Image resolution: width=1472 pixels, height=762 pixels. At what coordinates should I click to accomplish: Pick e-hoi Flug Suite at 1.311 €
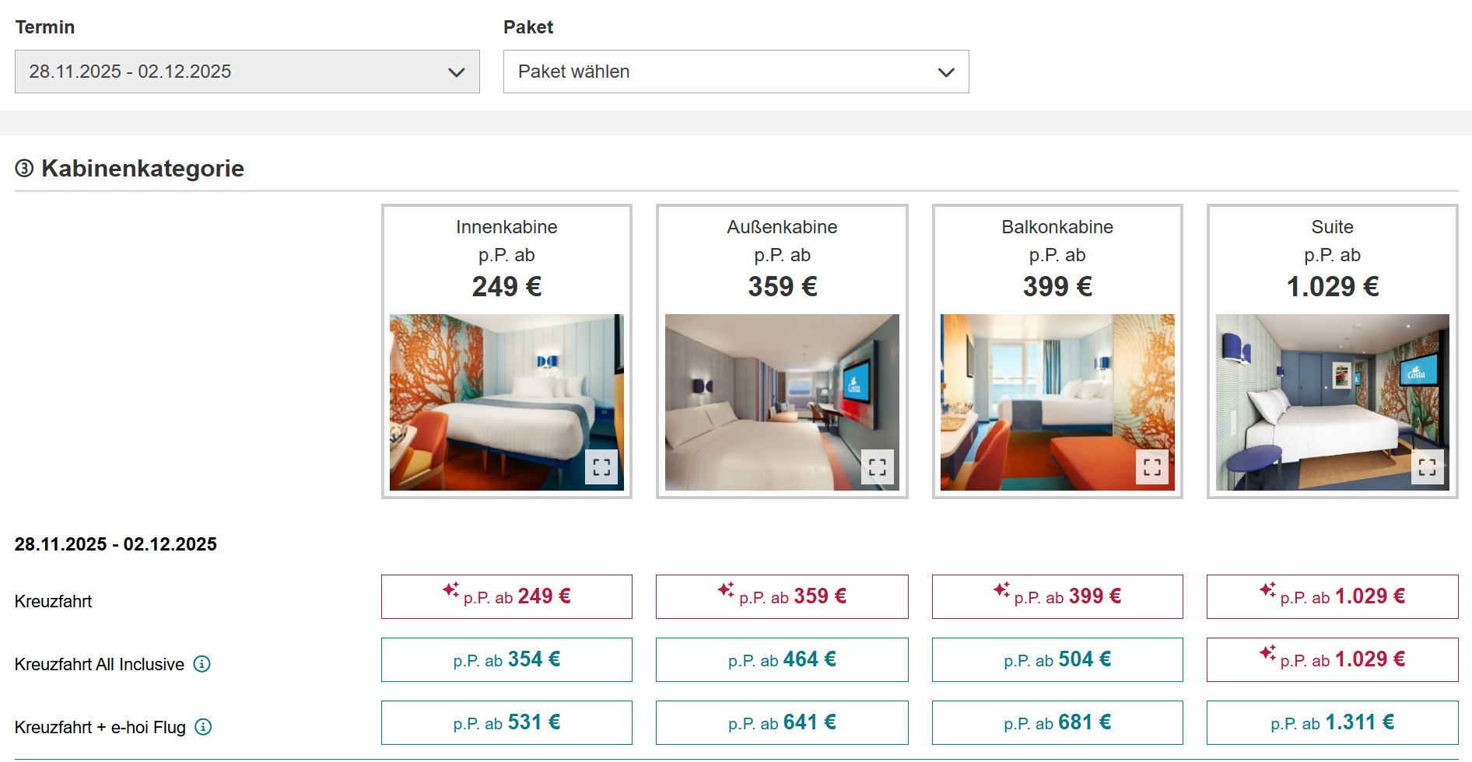(x=1332, y=722)
